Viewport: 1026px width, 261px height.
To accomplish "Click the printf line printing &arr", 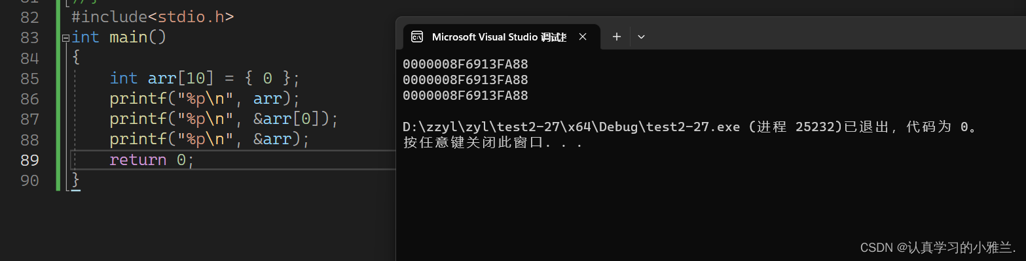I will (x=209, y=140).
